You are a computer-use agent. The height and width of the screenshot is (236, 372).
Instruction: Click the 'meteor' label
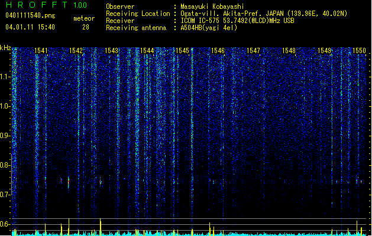point(84,18)
